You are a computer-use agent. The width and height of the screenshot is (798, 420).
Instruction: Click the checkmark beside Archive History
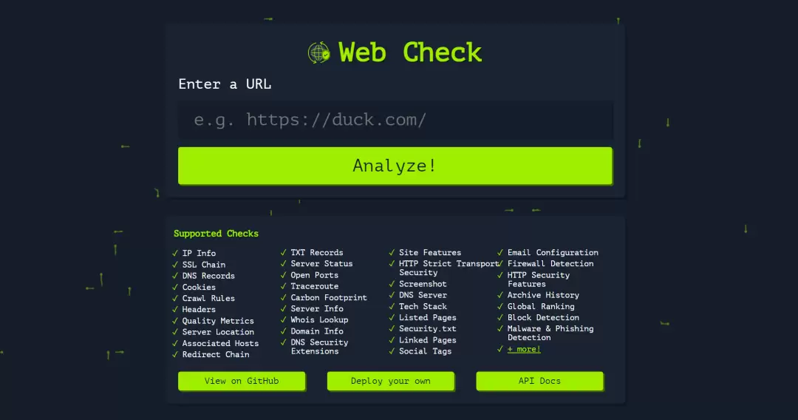tap(500, 295)
